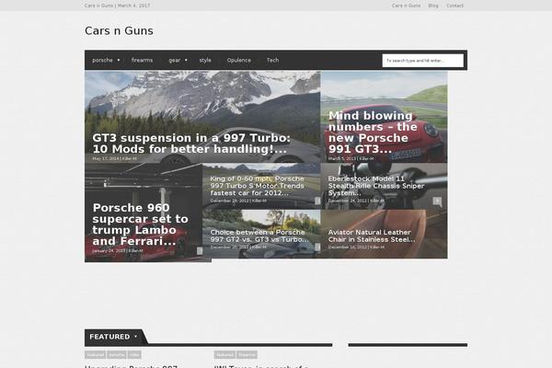Open the Tech menu item

click(272, 60)
